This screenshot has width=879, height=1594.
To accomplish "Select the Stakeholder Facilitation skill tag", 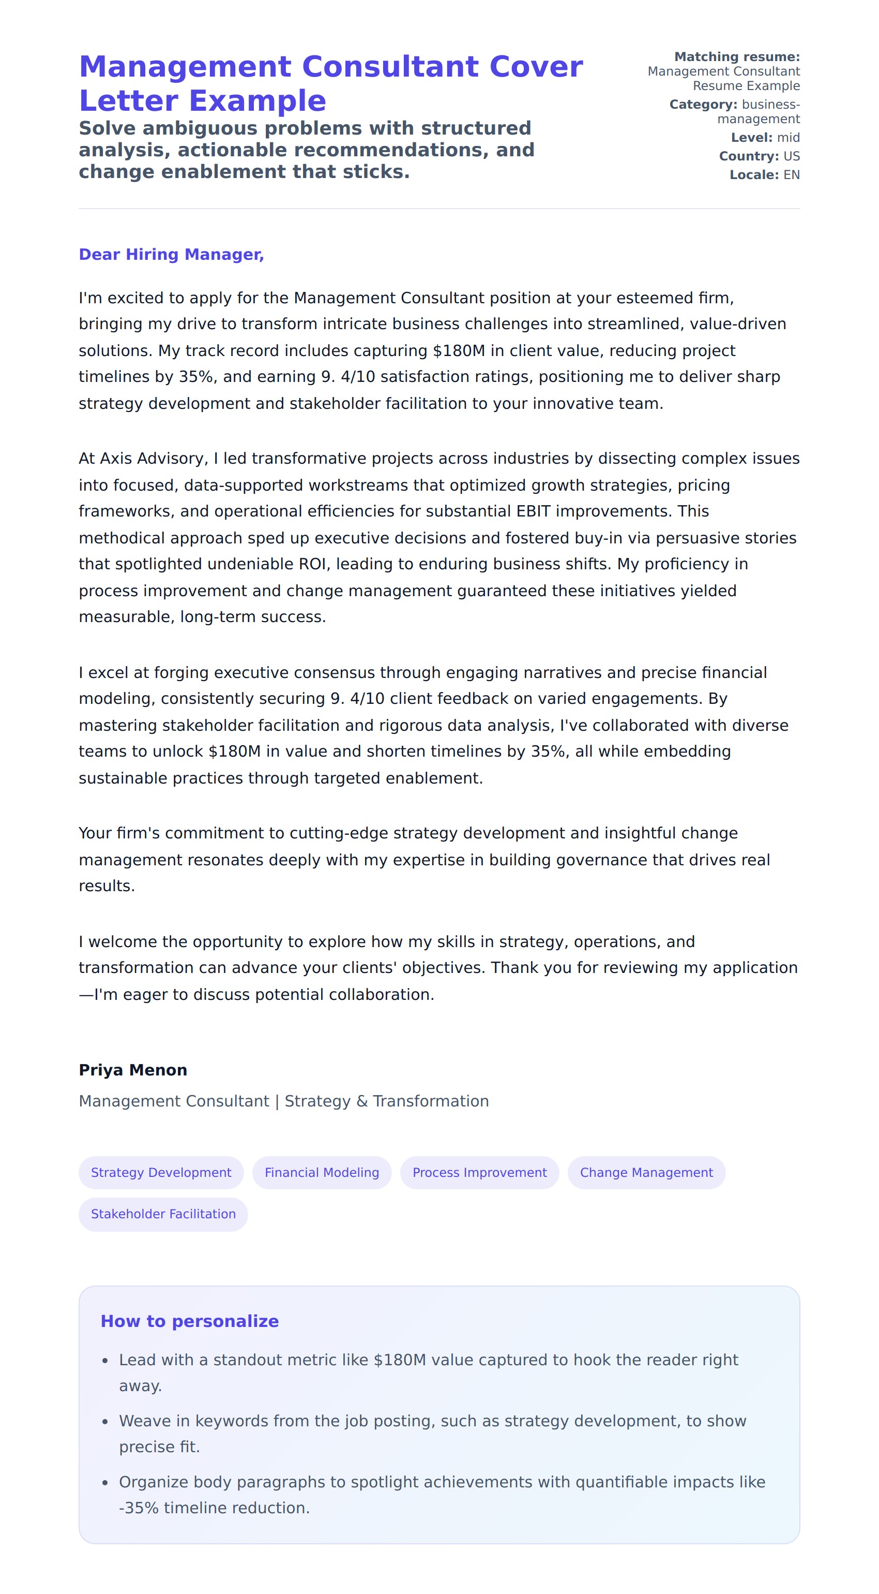I will pyautogui.click(x=163, y=1214).
